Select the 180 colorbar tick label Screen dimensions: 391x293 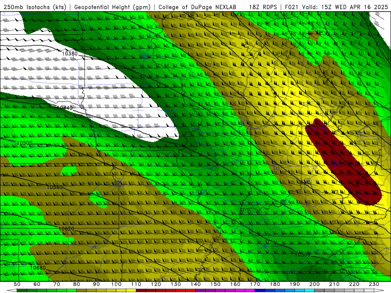275,284
